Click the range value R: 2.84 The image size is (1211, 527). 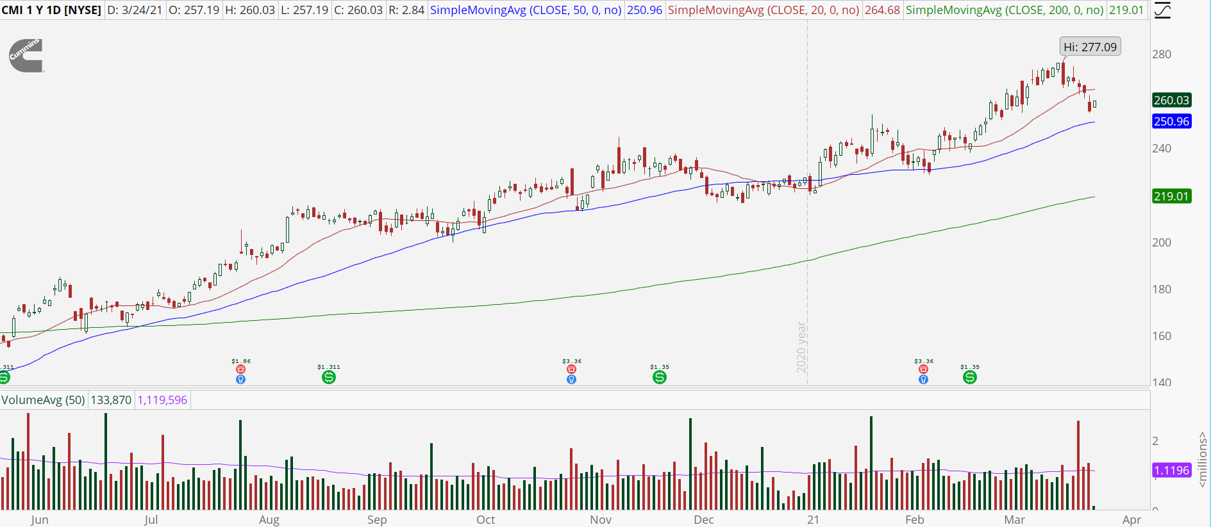click(406, 10)
